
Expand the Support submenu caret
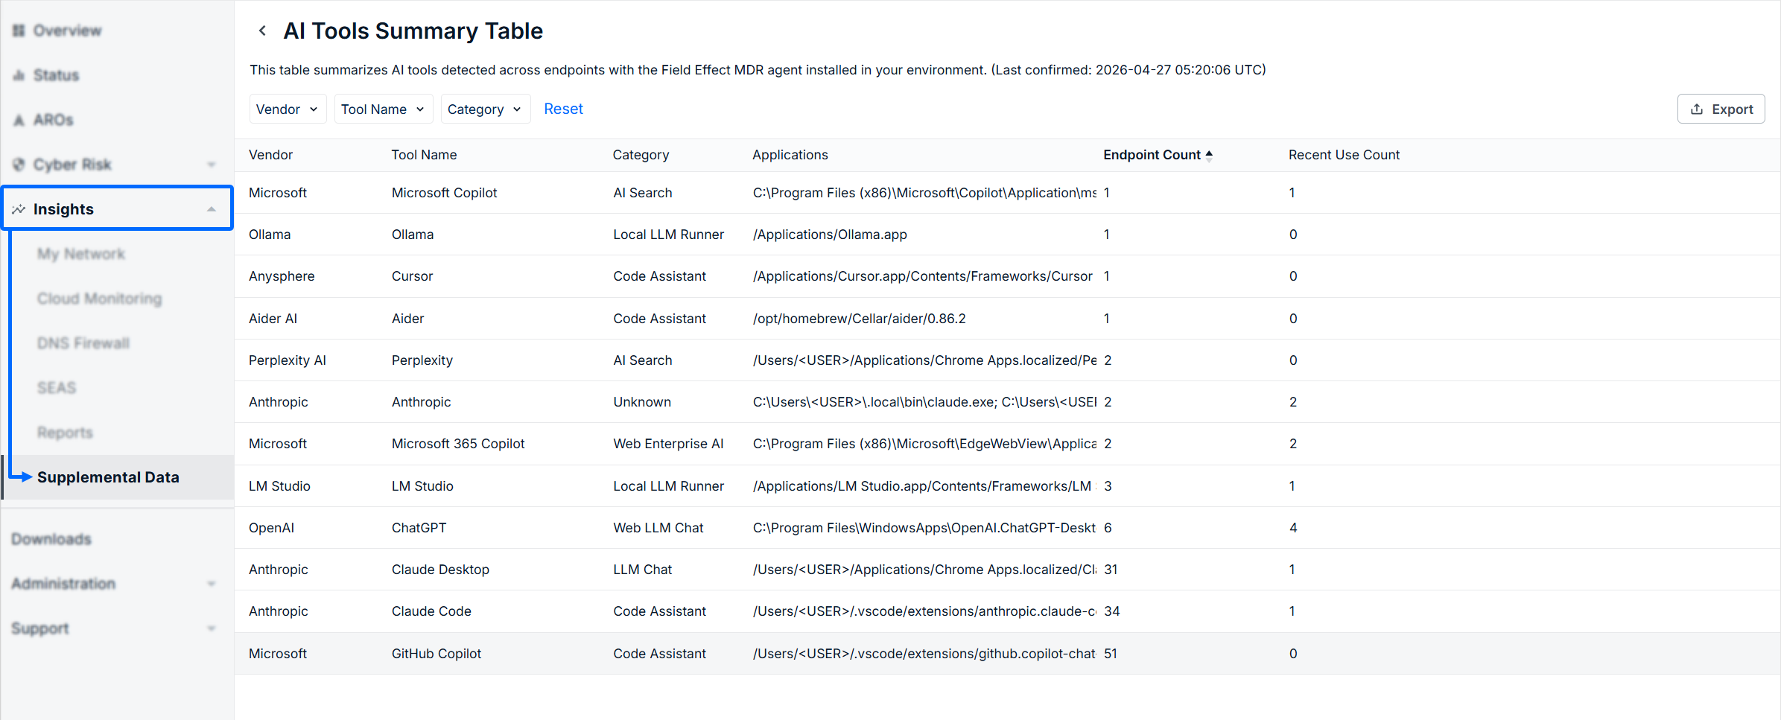click(x=212, y=628)
